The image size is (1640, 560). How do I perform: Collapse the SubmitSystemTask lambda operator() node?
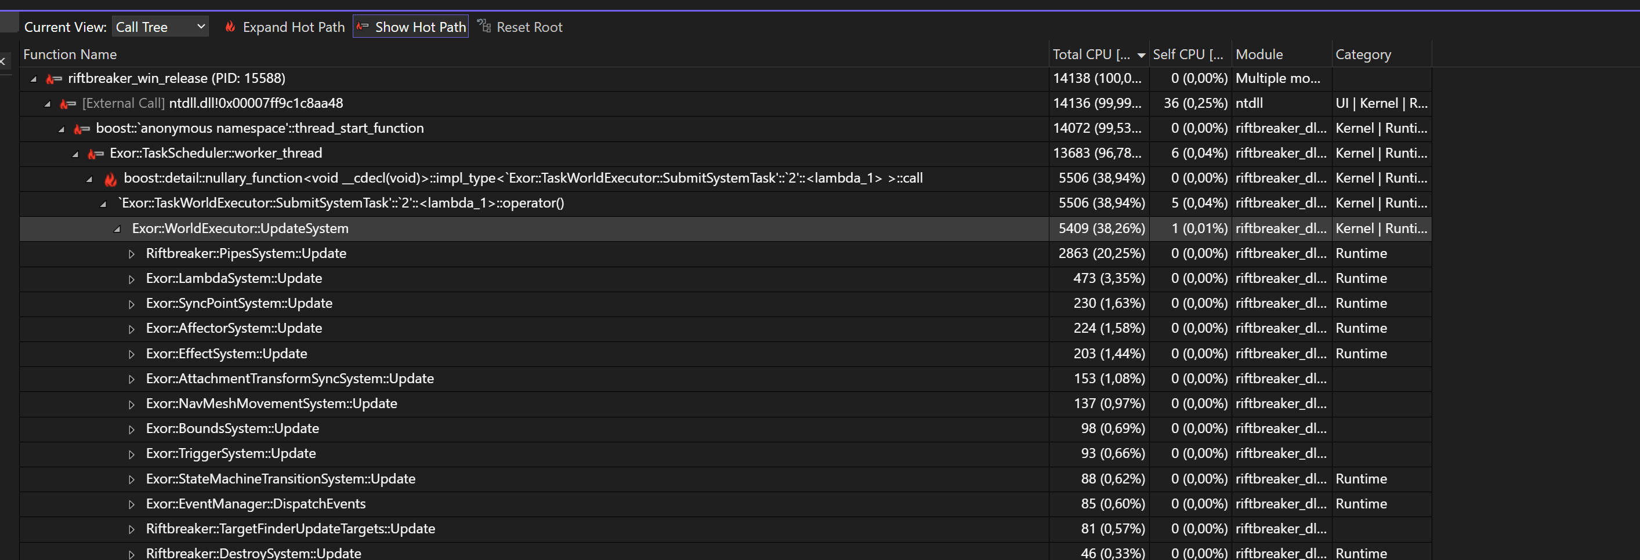tap(103, 204)
